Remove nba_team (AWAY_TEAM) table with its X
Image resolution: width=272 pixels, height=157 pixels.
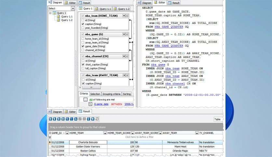[x=127, y=75]
